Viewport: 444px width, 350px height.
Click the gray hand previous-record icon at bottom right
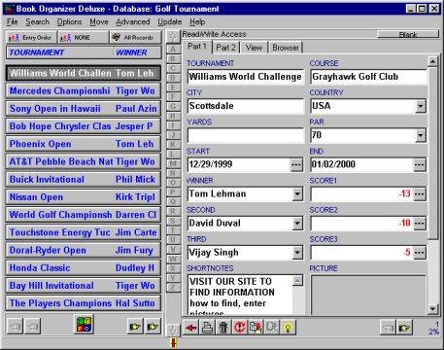[x=388, y=328]
